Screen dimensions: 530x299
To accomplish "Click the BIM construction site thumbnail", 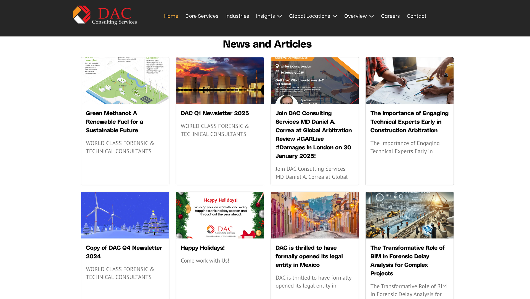I will point(409,215).
